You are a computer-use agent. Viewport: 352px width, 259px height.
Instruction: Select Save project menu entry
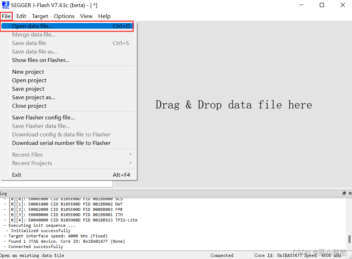(68, 89)
